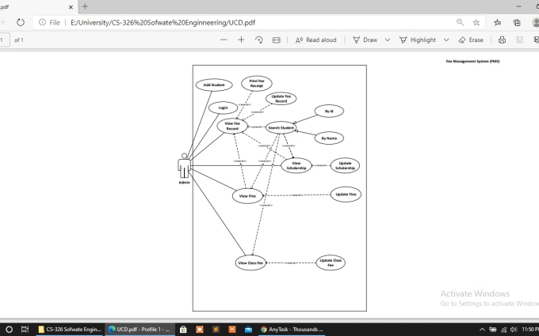Open the Sublime Text taskbar icon
The height and width of the screenshot is (336, 539).
(x=216, y=330)
